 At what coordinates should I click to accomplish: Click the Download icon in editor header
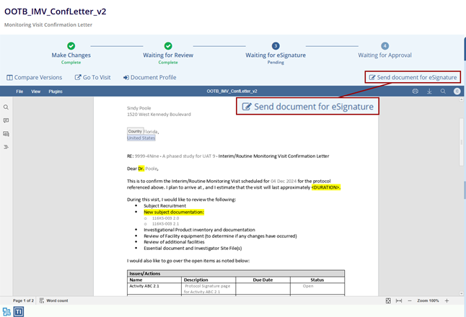coord(429,91)
